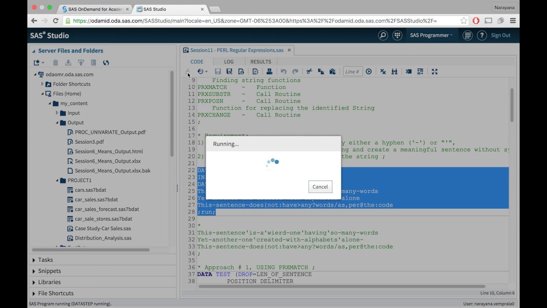Close the Session11 PERL Regular Expressions tab
Image resolution: width=547 pixels, height=308 pixels.
pos(289,50)
